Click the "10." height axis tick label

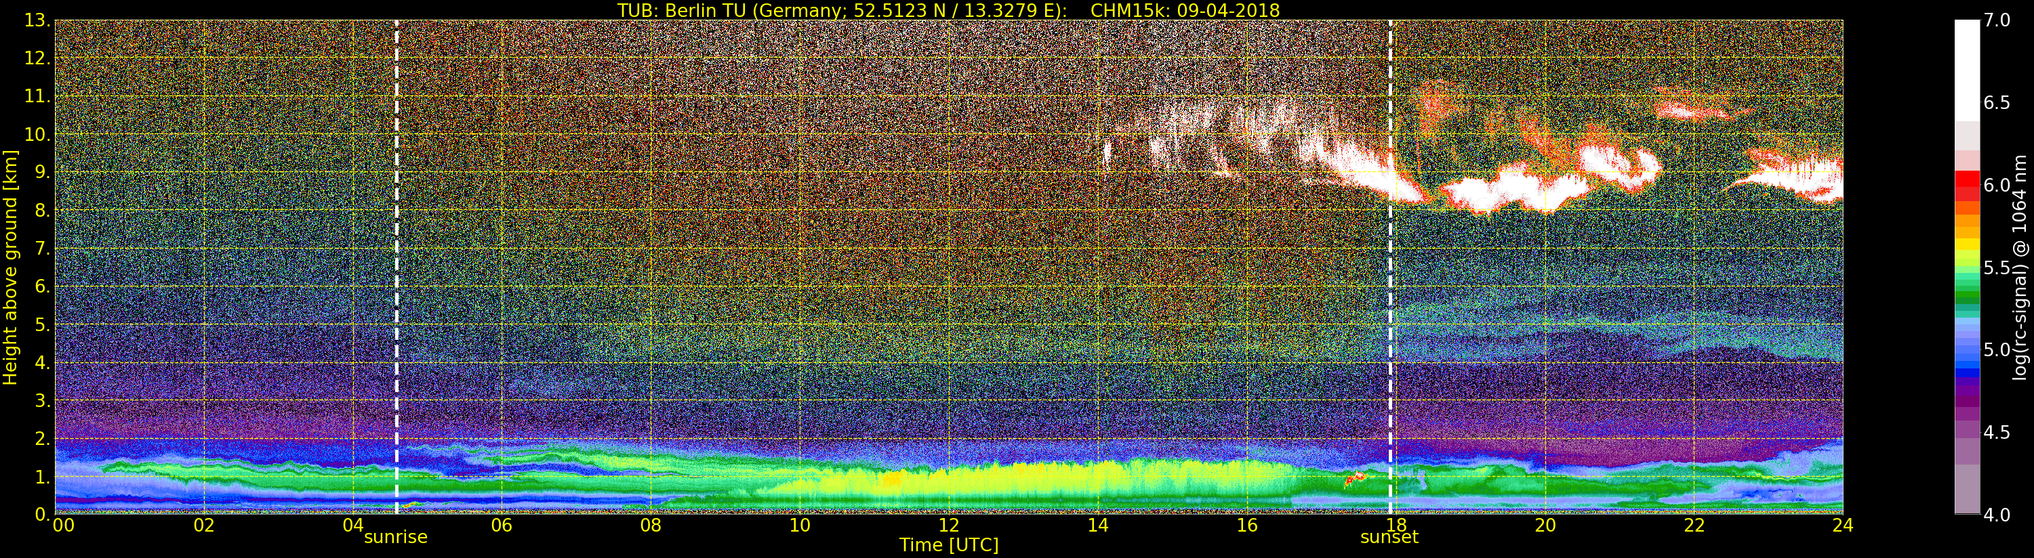37,134
